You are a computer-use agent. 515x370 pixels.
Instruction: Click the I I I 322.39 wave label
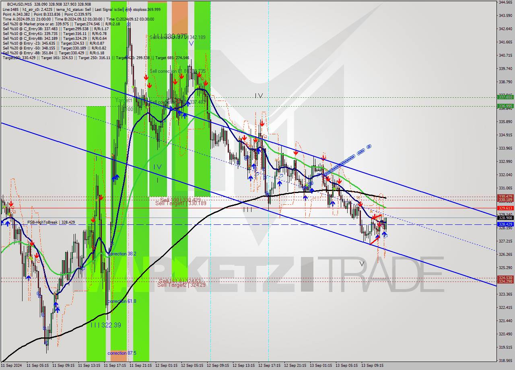tap(105, 325)
